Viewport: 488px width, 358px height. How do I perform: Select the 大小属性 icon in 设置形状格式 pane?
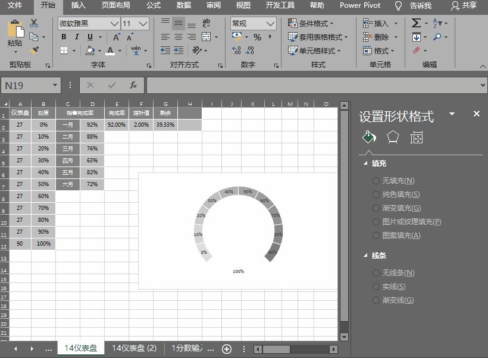tap(416, 137)
